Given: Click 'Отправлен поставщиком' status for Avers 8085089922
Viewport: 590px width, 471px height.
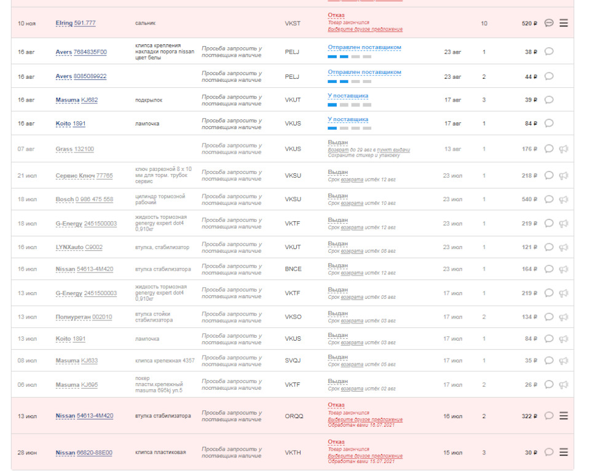Looking at the screenshot, I should point(364,72).
